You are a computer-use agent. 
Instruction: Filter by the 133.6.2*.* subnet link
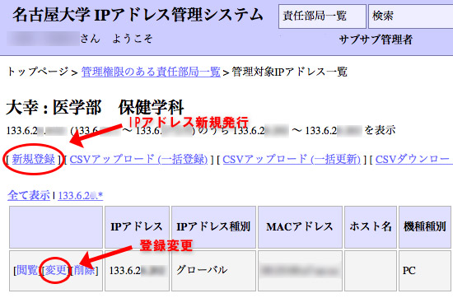click(x=81, y=195)
